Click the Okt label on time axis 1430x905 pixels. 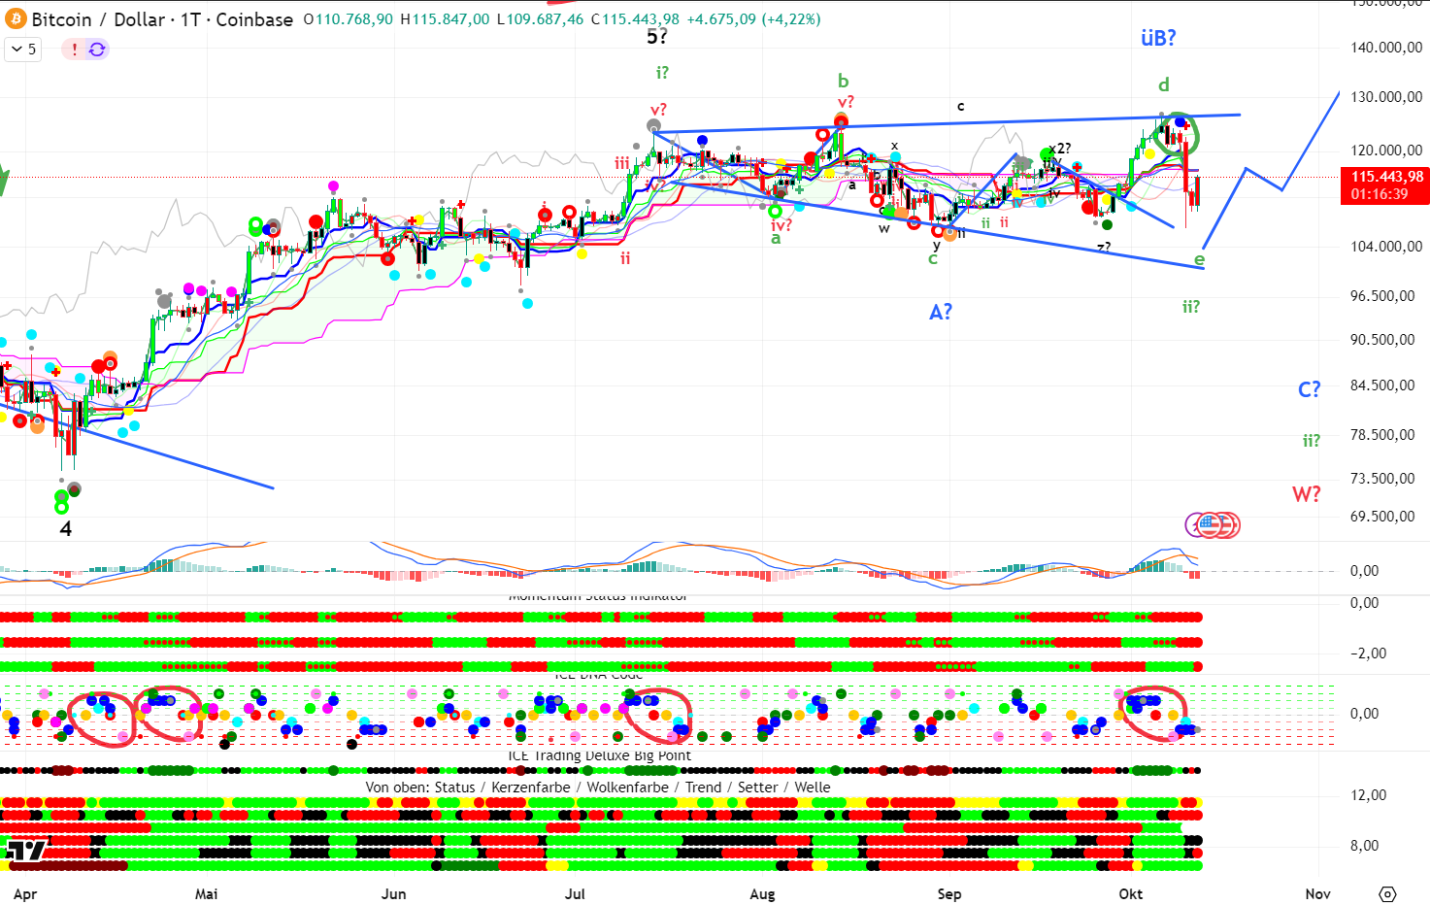coord(1130,893)
